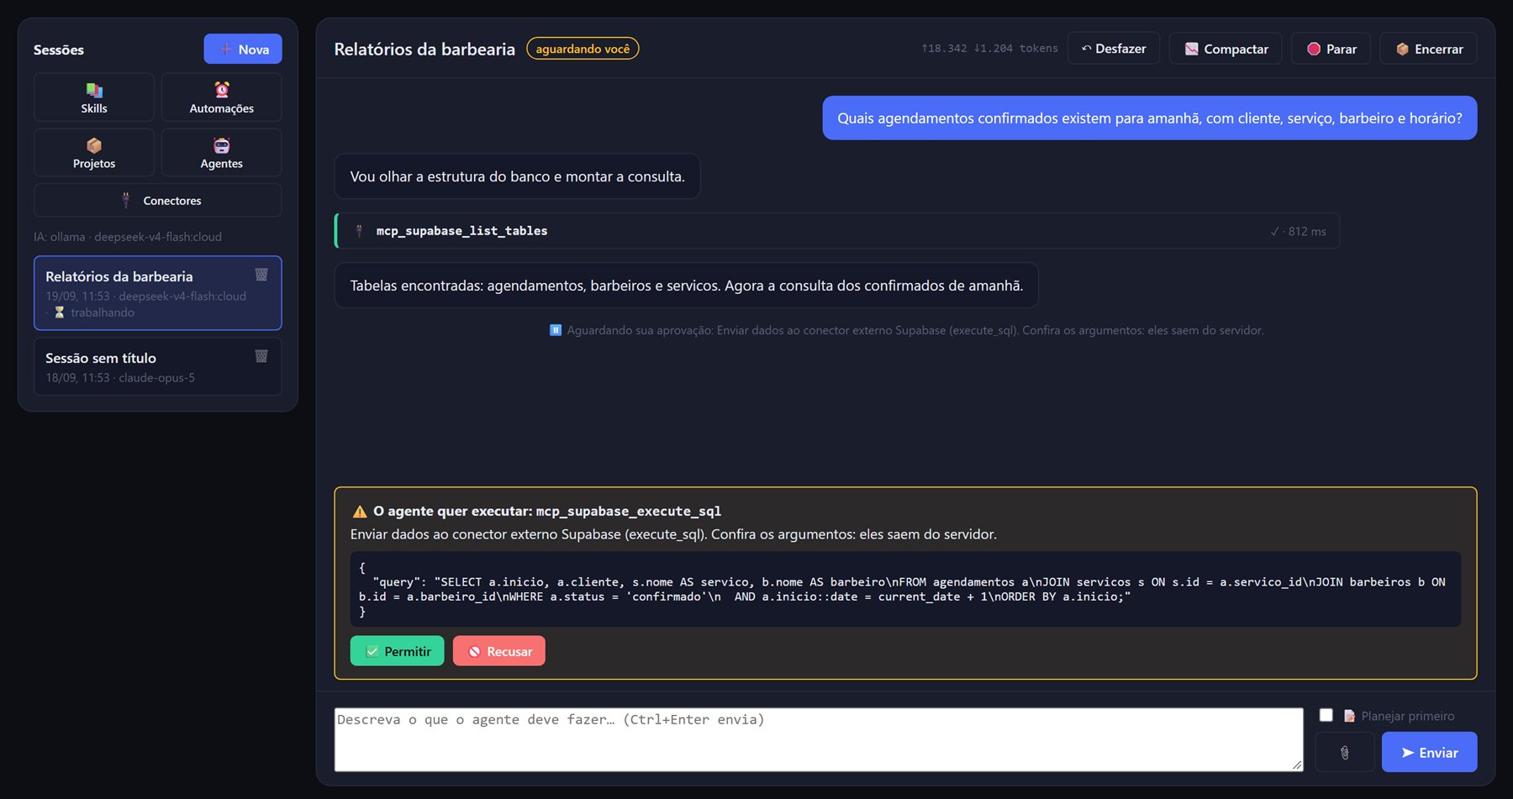Stop the agent with Parar
Image resolution: width=1513 pixels, height=799 pixels.
point(1331,49)
